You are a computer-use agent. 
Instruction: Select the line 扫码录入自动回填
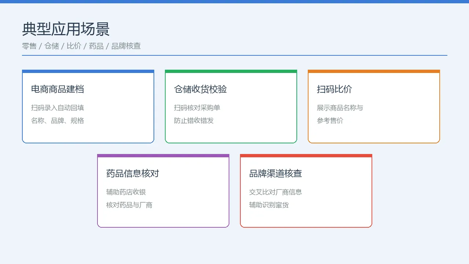coord(58,108)
